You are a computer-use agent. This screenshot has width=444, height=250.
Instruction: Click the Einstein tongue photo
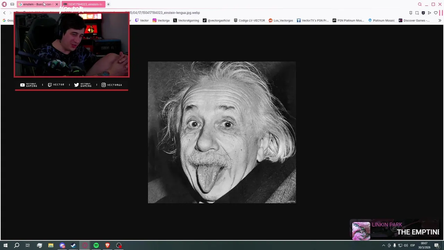[x=222, y=132]
